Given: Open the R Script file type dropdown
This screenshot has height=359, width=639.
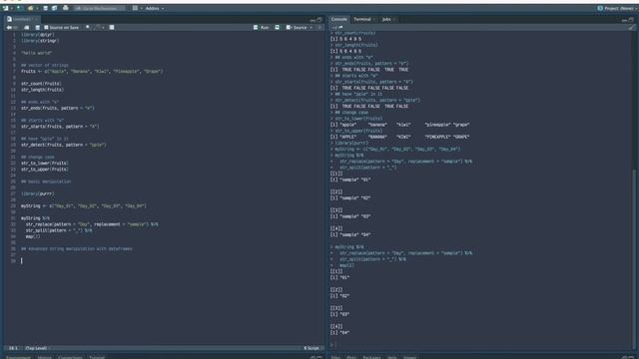Looking at the screenshot, I should click(x=313, y=348).
